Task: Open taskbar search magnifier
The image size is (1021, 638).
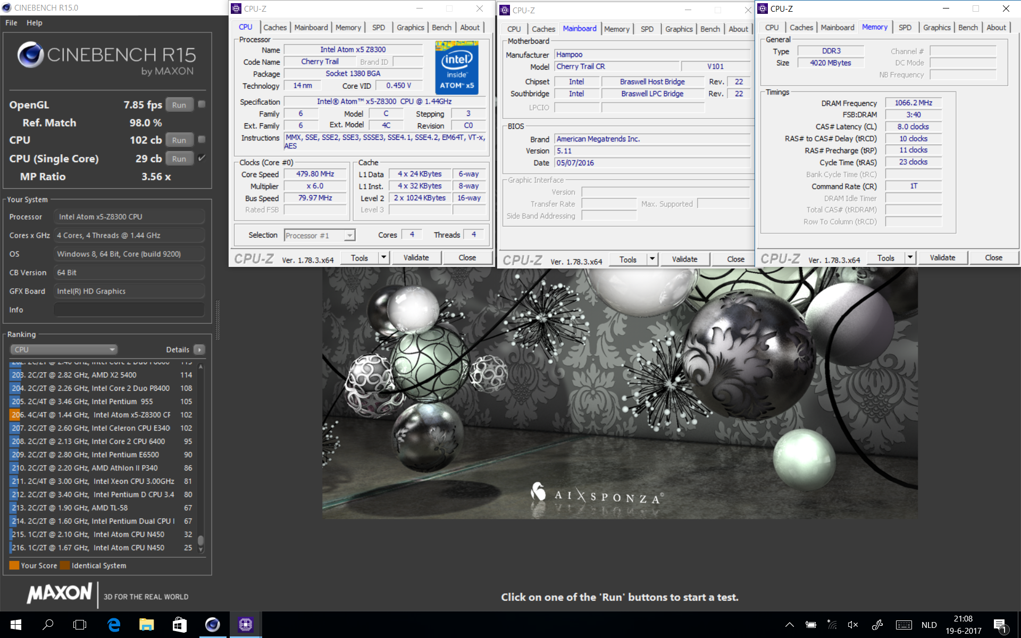Action: 48,625
